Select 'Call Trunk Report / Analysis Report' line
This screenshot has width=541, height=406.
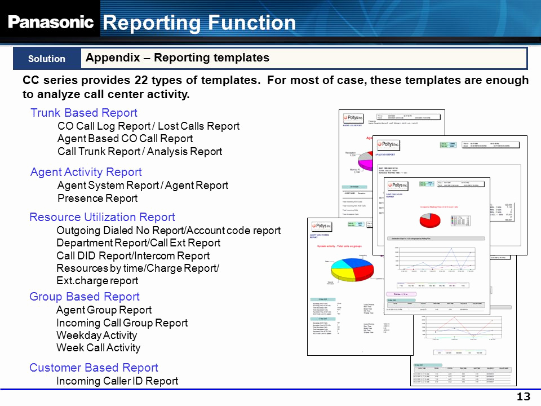click(x=140, y=152)
